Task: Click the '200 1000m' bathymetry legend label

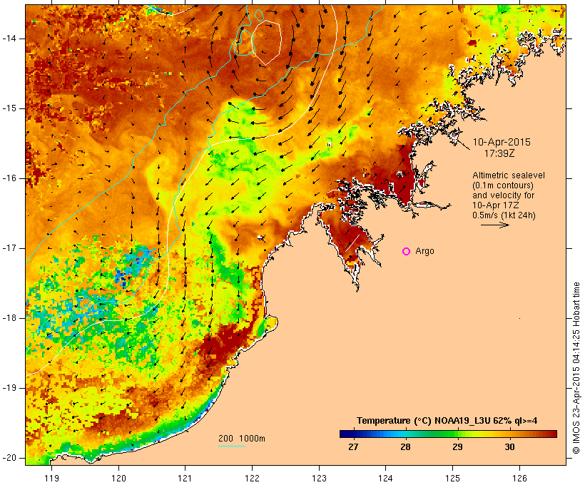Action: (242, 439)
